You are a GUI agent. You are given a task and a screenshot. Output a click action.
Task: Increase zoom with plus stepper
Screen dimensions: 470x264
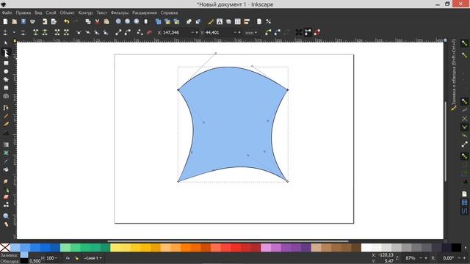coord(426,258)
